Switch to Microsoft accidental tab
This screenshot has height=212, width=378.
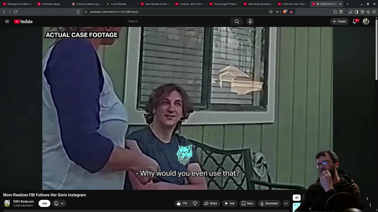click(258, 4)
